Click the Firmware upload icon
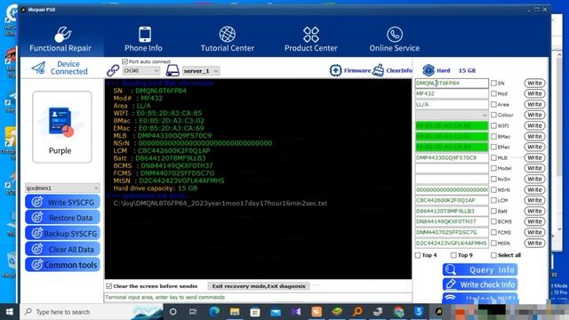Screen dimensions: 569x320 [x=335, y=70]
